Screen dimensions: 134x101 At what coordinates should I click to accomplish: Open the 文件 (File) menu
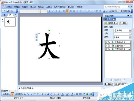[x=9, y=7]
